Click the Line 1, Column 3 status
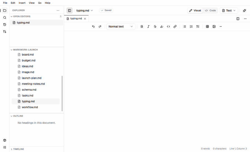This screenshot has width=250, height=152. point(238,149)
